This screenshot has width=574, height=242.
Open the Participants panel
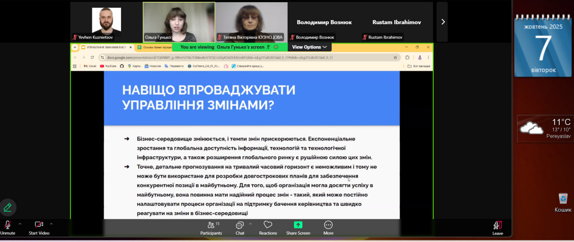(x=211, y=227)
